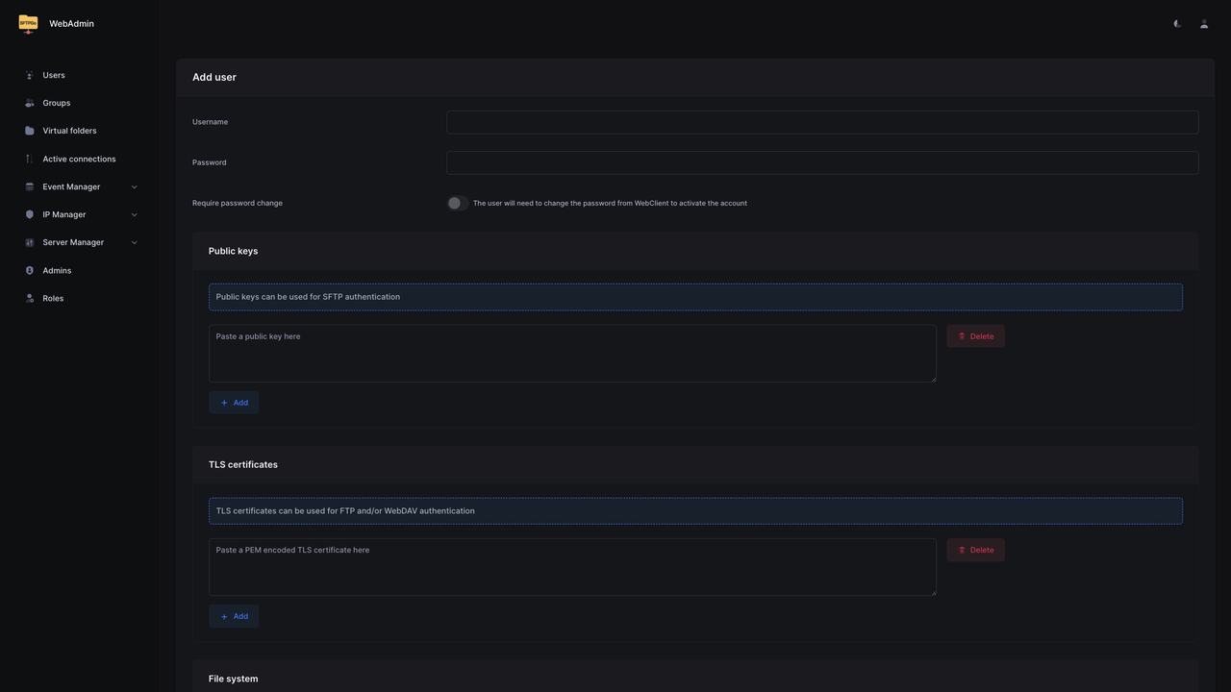
Task: Click inside the Username input field
Action: click(822, 122)
